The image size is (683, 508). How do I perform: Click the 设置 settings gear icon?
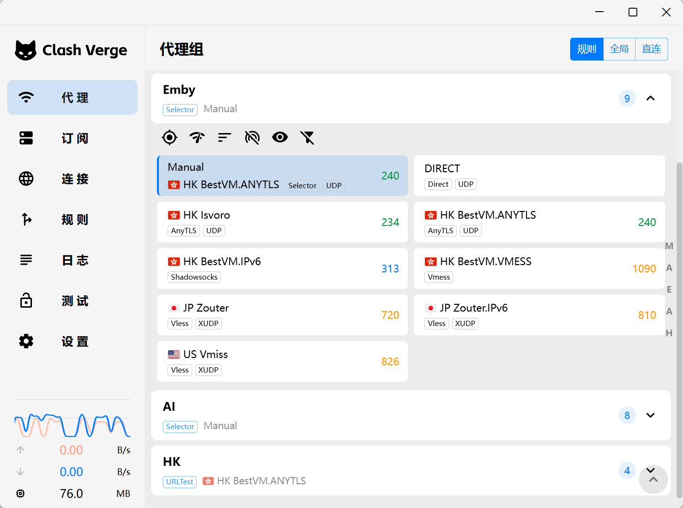[26, 341]
